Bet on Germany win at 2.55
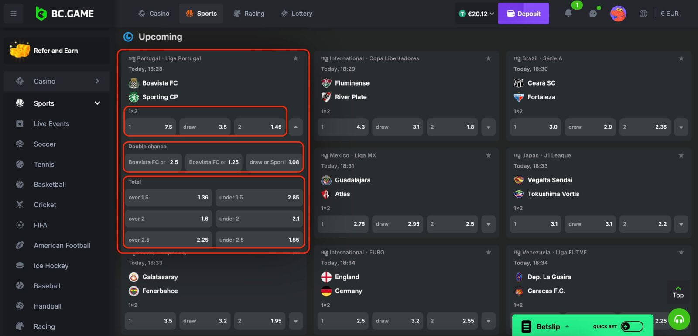 point(452,321)
